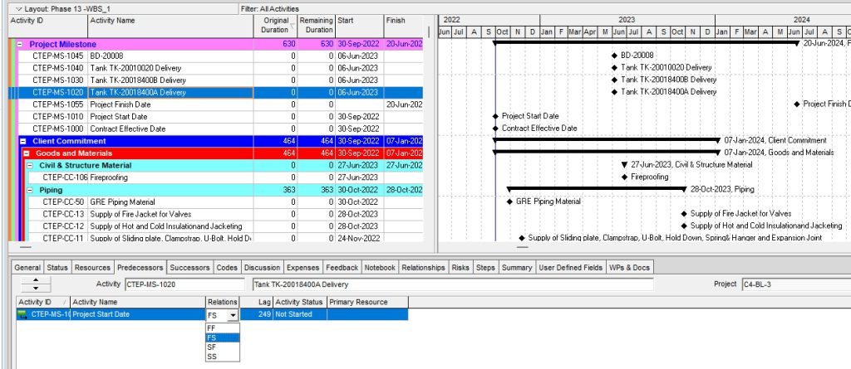This screenshot has height=369, width=851.
Task: Collapse Civil & Structure Material group
Action: click(x=31, y=165)
